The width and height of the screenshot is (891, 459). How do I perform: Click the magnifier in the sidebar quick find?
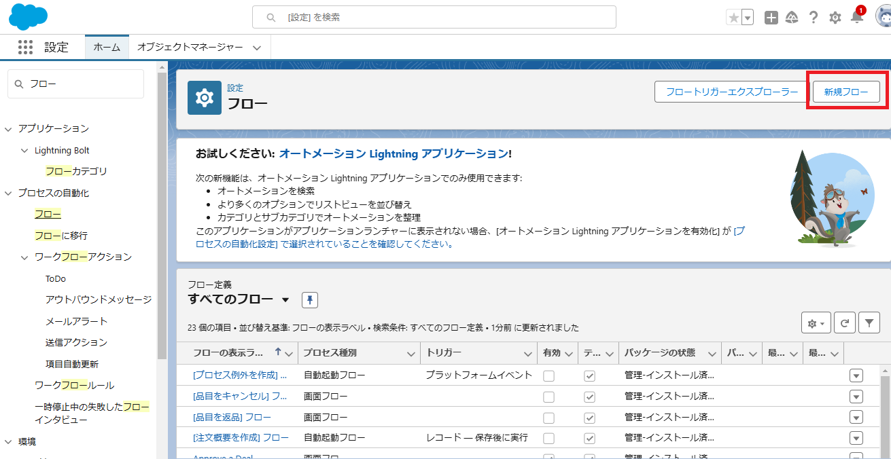[18, 84]
